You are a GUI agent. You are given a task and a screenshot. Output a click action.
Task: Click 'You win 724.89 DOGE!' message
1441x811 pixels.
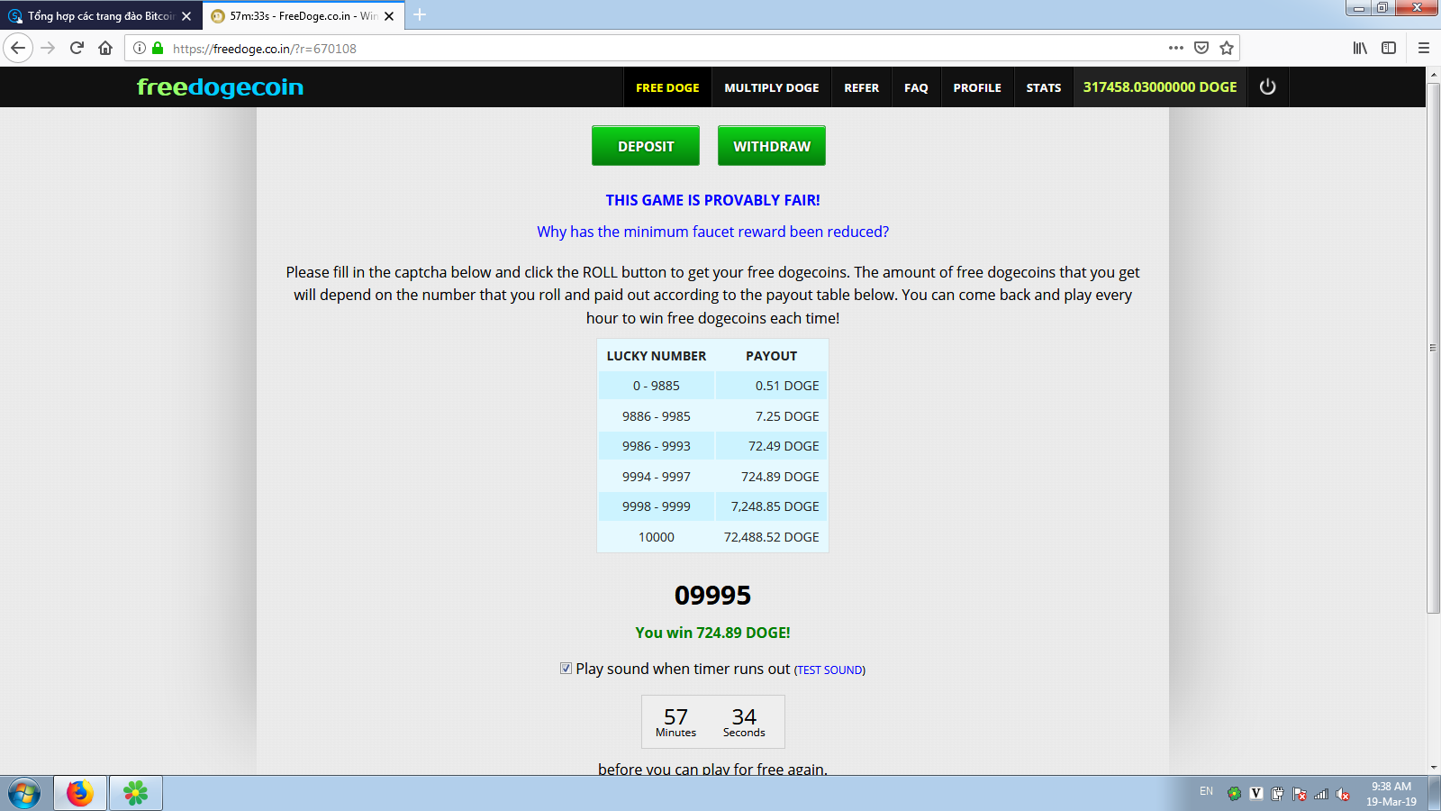pyautogui.click(x=712, y=633)
